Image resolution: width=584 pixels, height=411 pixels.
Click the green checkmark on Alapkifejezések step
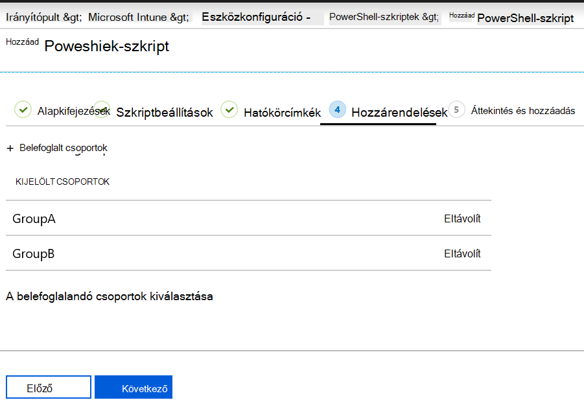click(x=23, y=110)
